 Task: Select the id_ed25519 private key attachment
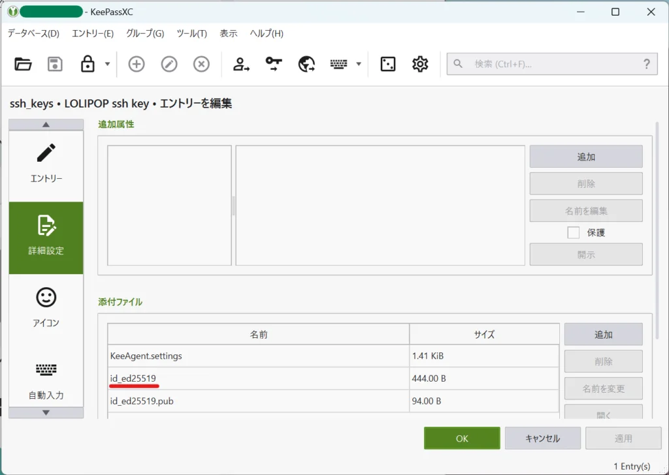333,378
